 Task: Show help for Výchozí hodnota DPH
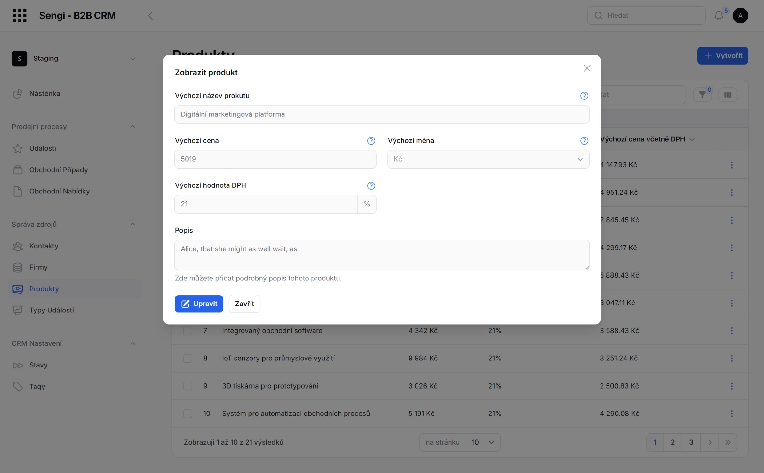click(371, 185)
